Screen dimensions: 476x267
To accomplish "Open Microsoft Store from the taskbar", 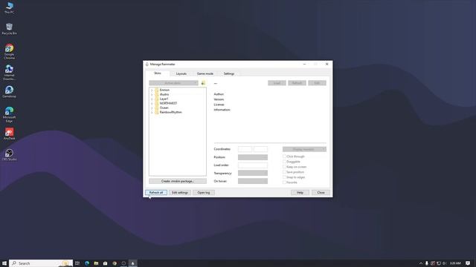I will coord(105,263).
